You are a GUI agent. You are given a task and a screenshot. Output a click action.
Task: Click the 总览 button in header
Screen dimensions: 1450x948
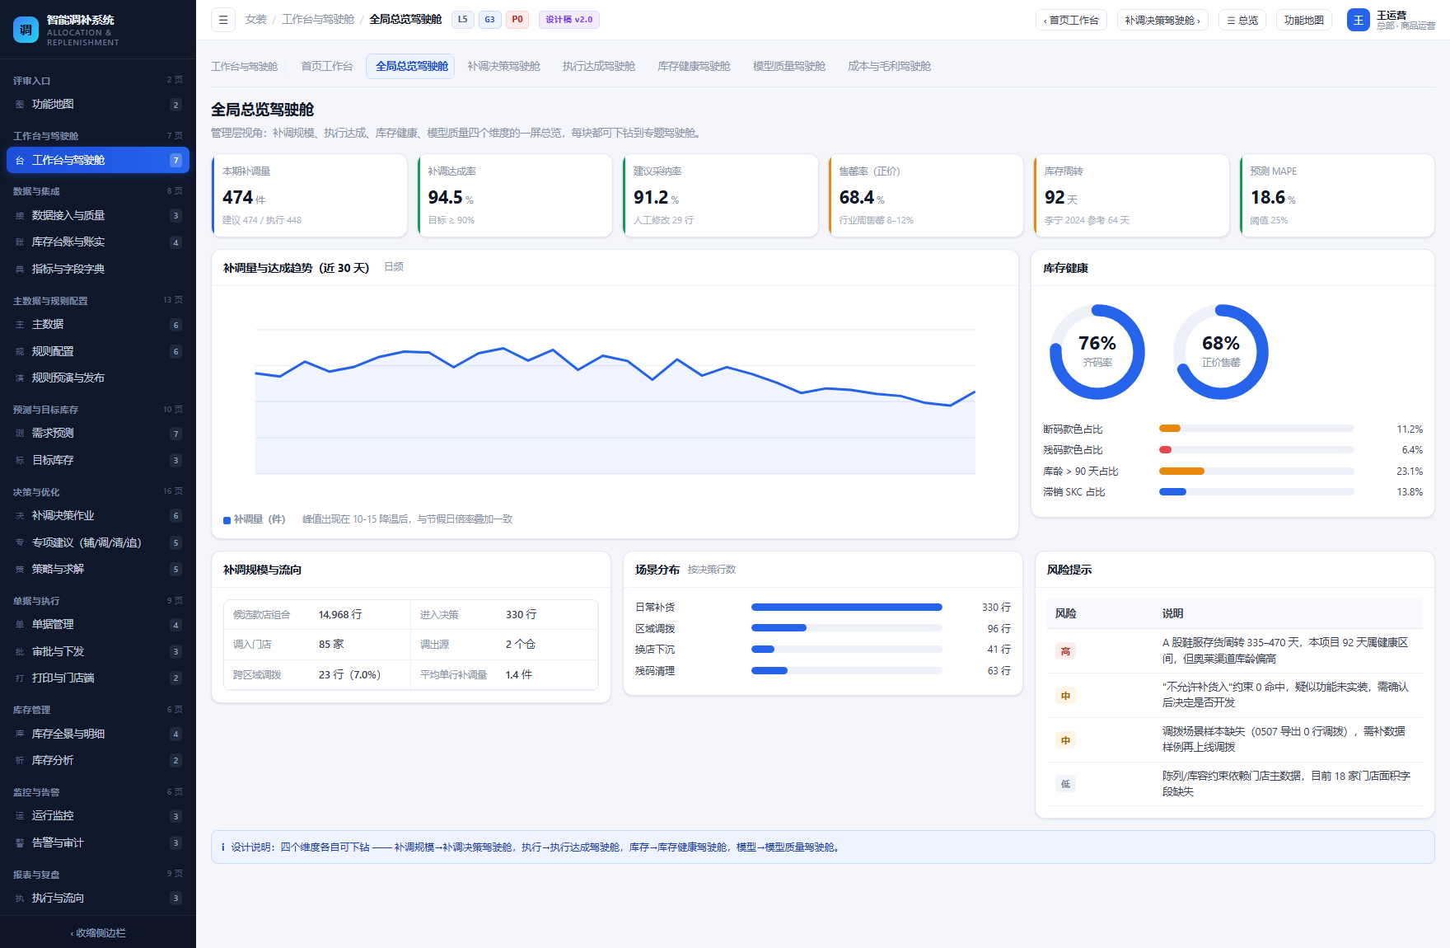[1242, 20]
